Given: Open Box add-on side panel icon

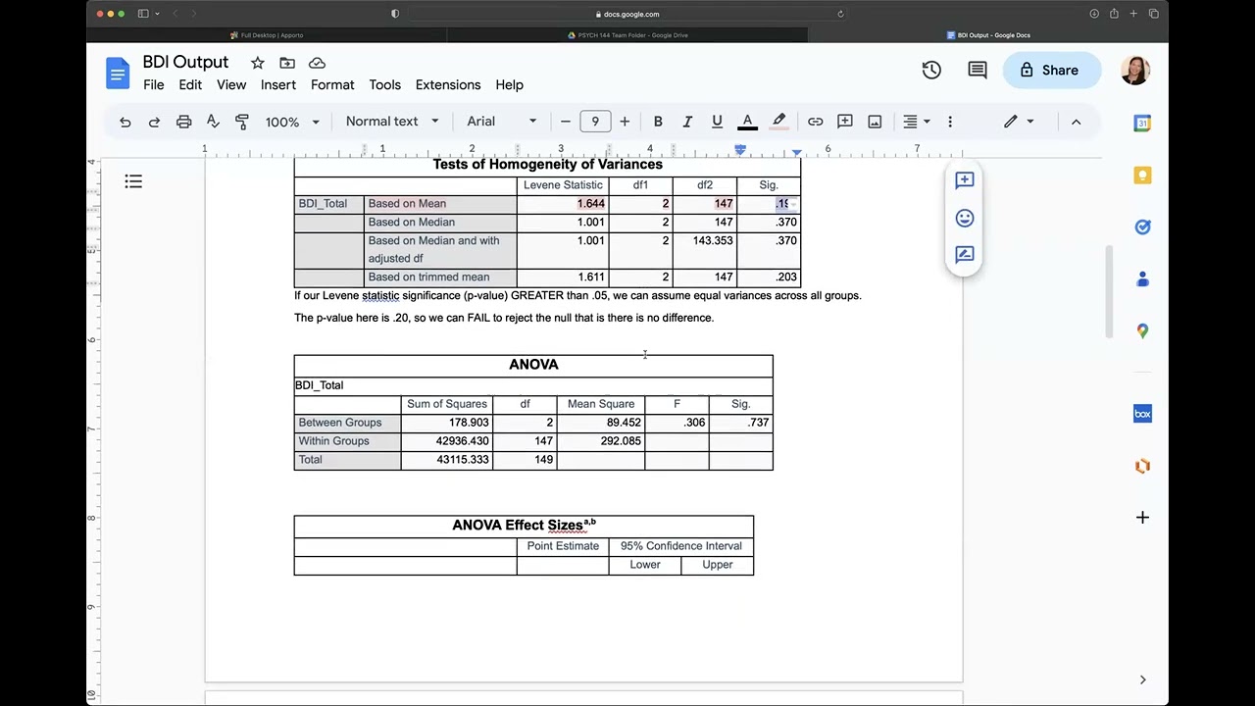Looking at the screenshot, I should click(x=1142, y=414).
